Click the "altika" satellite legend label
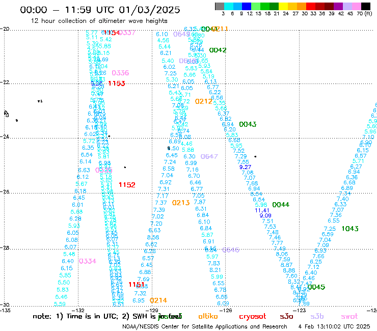 208,316
